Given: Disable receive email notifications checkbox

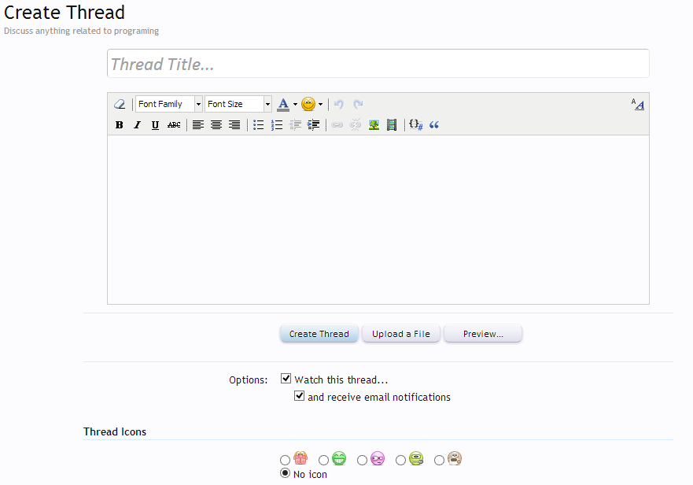Looking at the screenshot, I should (x=299, y=396).
